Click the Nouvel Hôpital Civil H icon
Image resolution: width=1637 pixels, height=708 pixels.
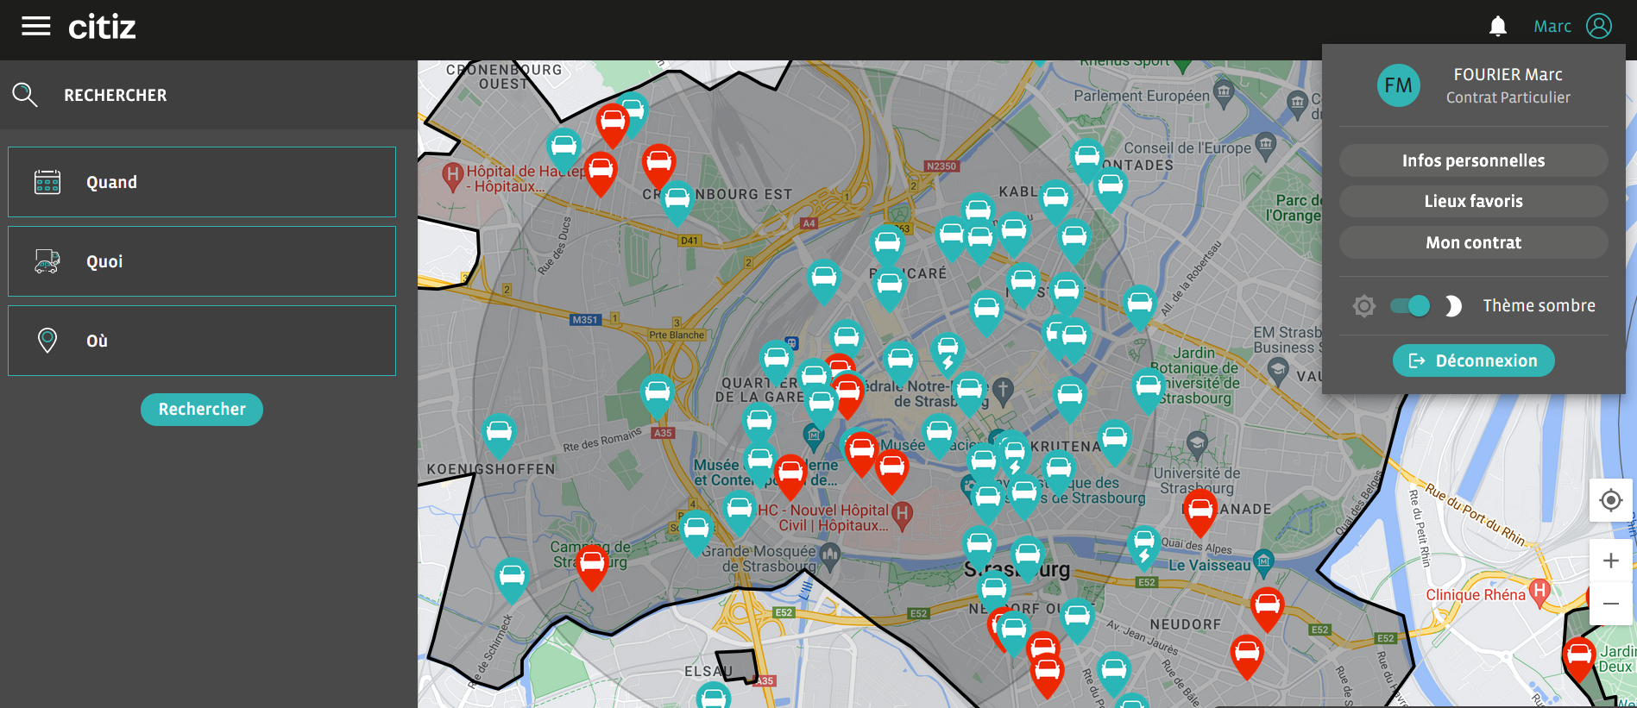(902, 517)
